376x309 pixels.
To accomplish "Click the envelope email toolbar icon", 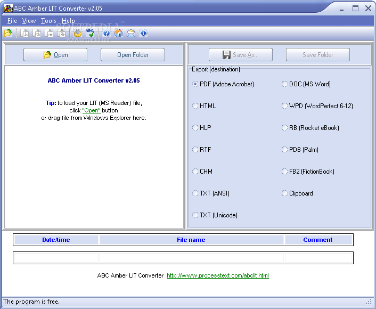I will click(x=131, y=33).
